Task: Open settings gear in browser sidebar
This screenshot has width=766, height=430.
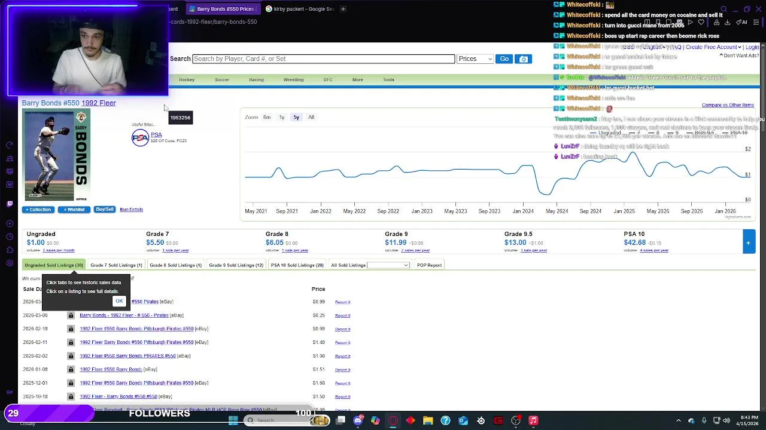Action: point(10,263)
